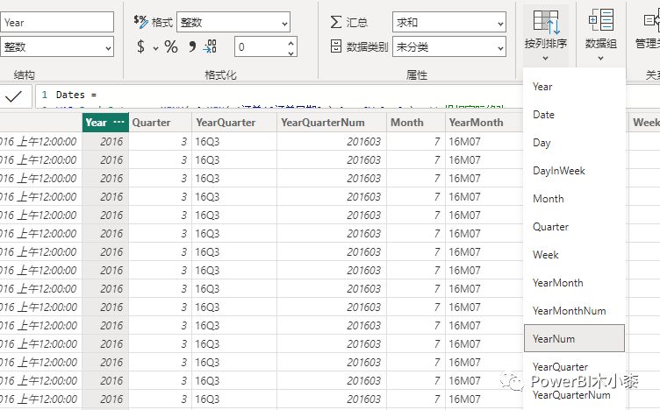Expand the 数据组 dropdown arrow

600,59
